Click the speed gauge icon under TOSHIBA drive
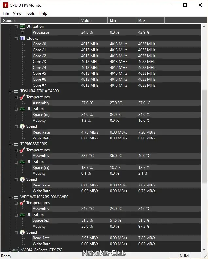 (x=22, y=126)
